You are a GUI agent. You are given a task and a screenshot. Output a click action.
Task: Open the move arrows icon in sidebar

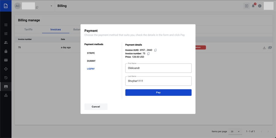[x=6, y=69]
